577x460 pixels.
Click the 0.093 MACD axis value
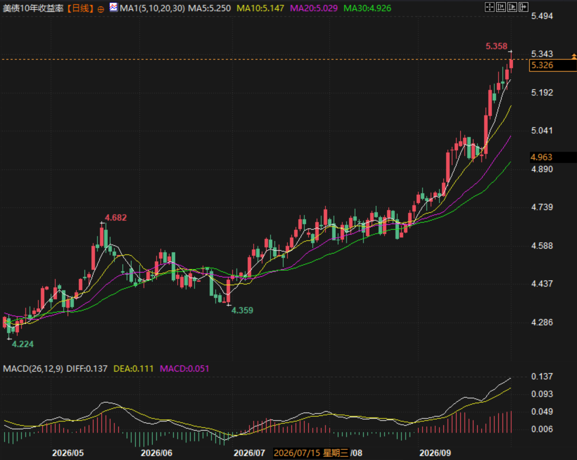[542, 394]
